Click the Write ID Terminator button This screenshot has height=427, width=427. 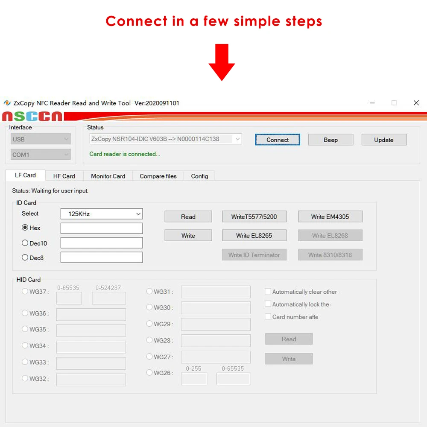(254, 255)
